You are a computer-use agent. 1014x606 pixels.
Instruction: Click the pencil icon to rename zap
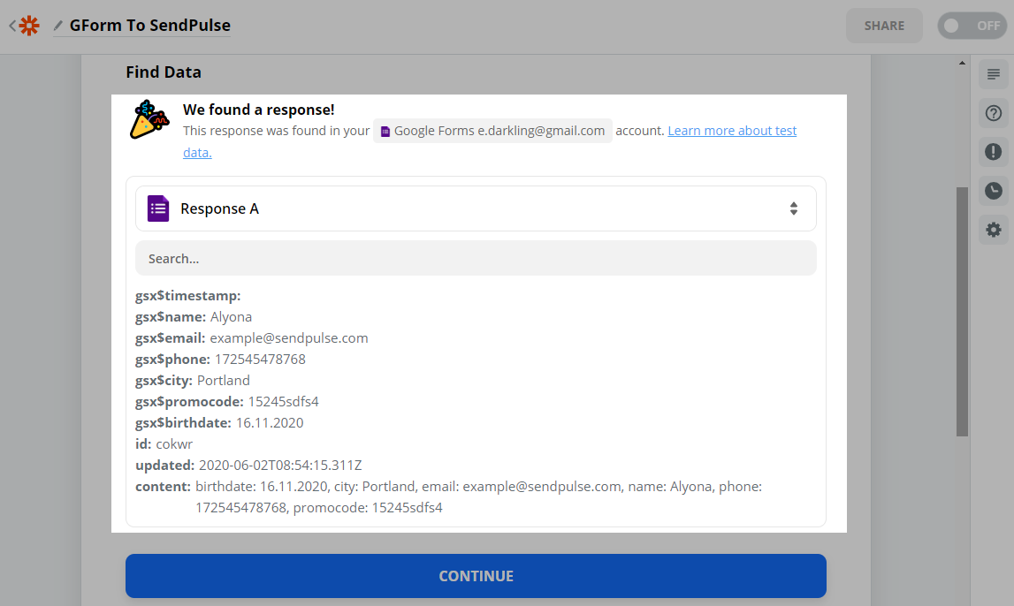click(58, 26)
